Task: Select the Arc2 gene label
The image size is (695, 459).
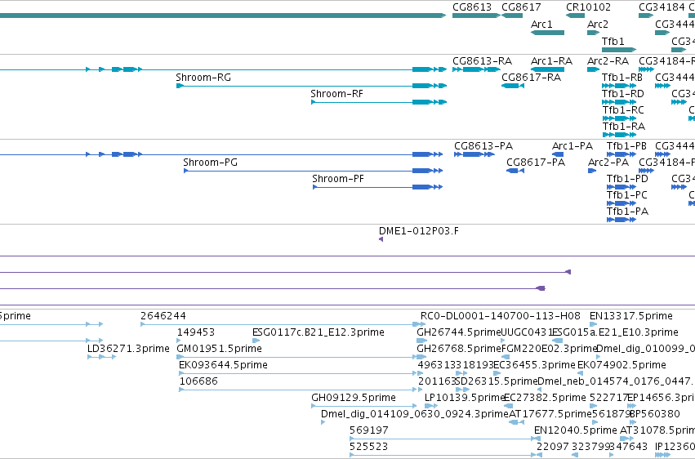Action: coord(598,24)
